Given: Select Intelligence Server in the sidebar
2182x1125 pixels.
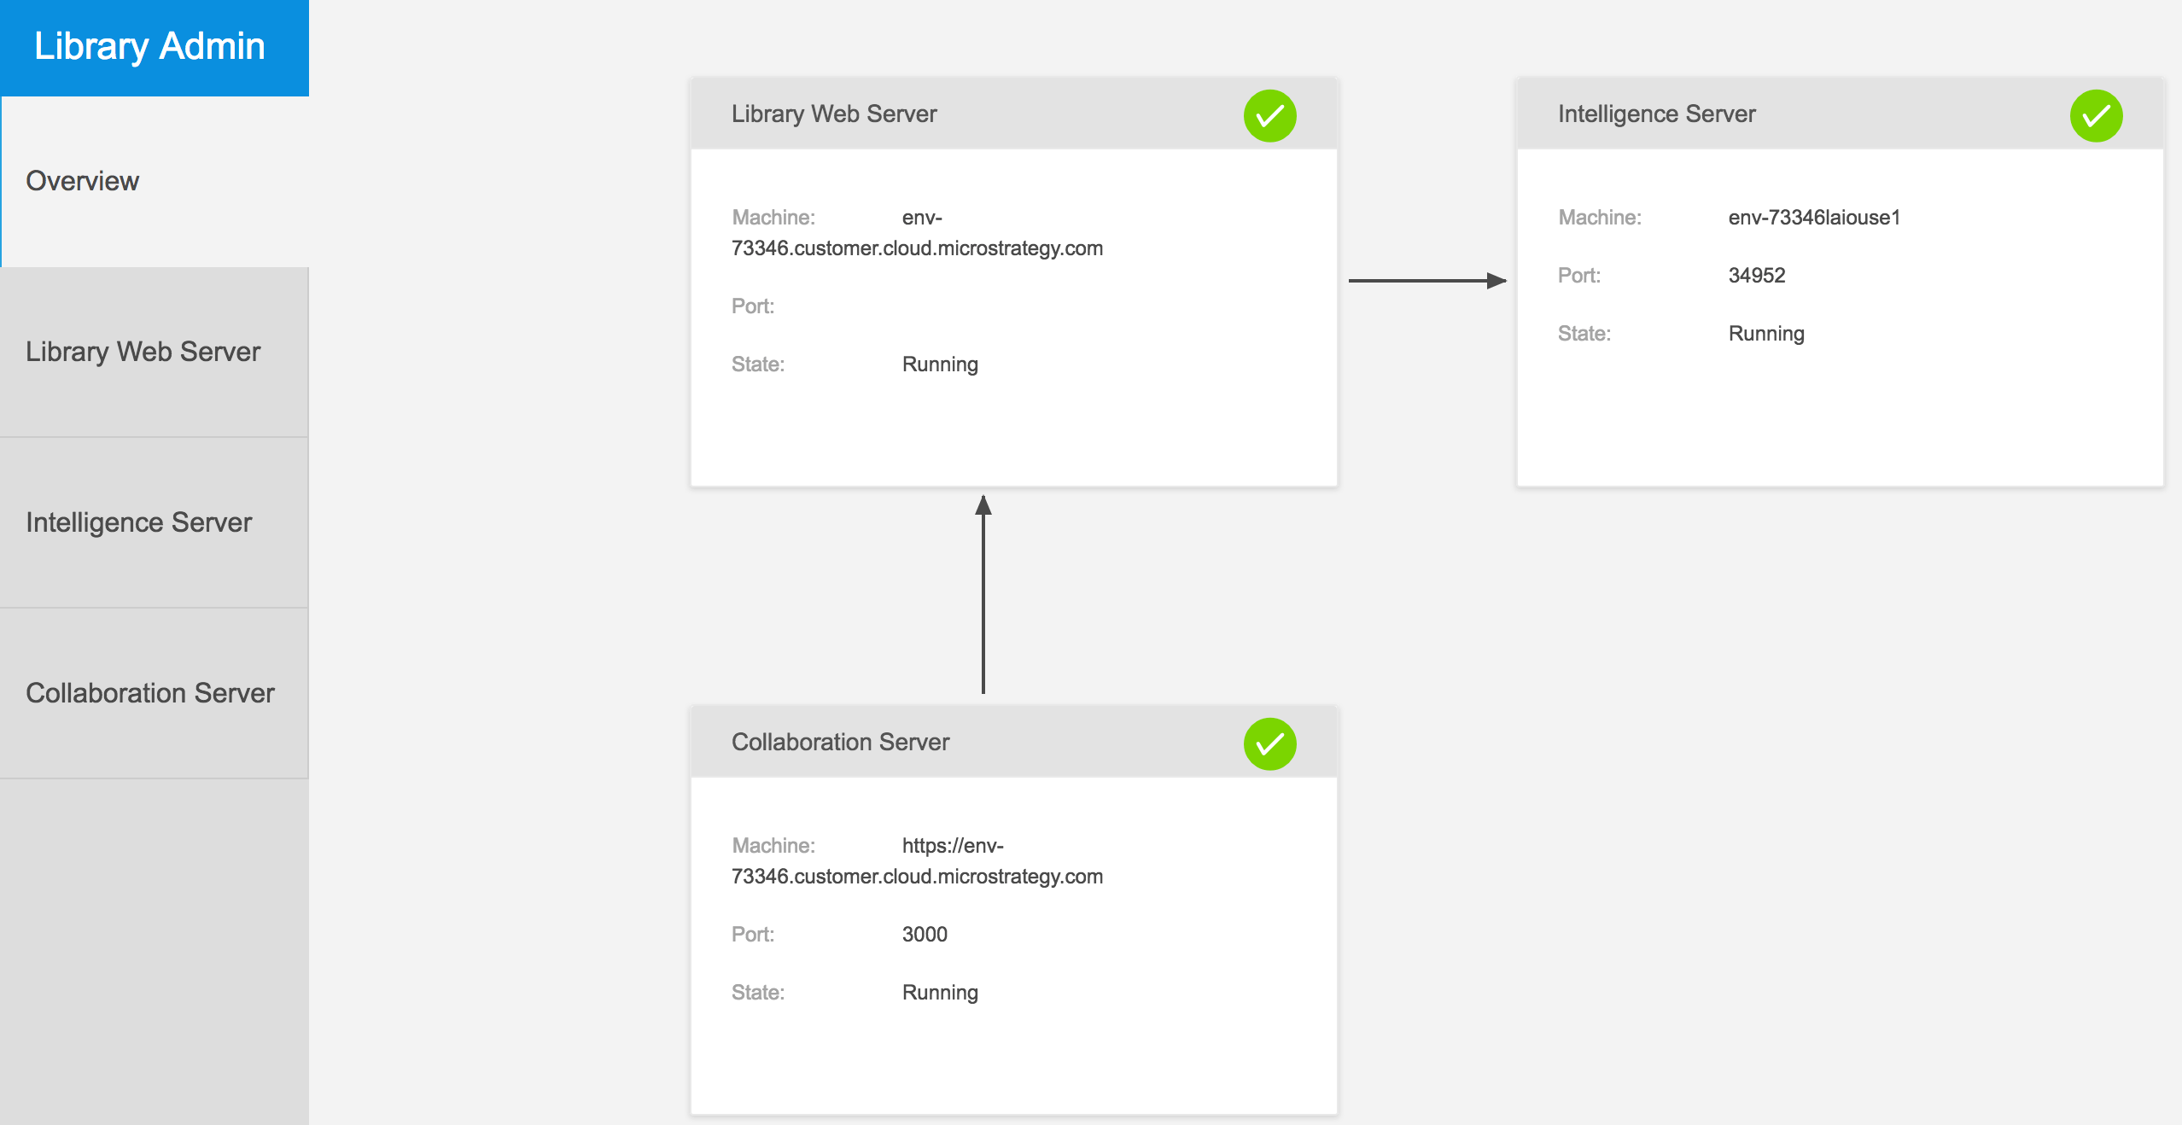Looking at the screenshot, I should tap(138, 522).
